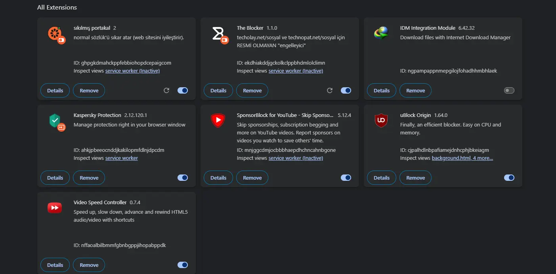The image size is (556, 274).
Task: Click uBlock Origin version number 1.64.0
Action: coord(441,115)
